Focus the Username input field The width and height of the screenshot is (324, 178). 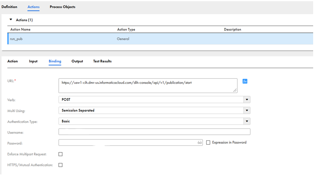[154, 131]
